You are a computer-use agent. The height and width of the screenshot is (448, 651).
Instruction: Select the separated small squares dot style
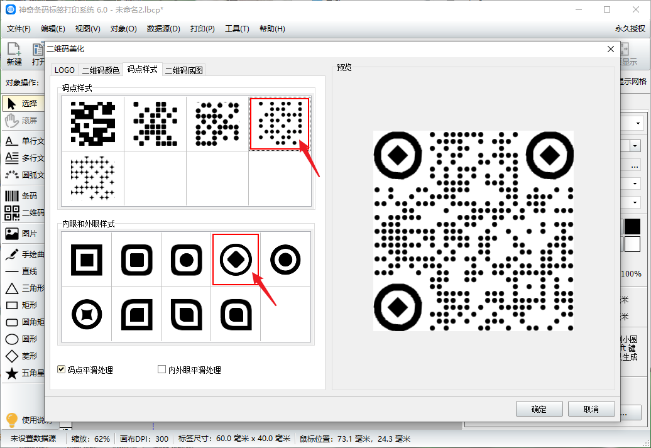[x=155, y=124]
